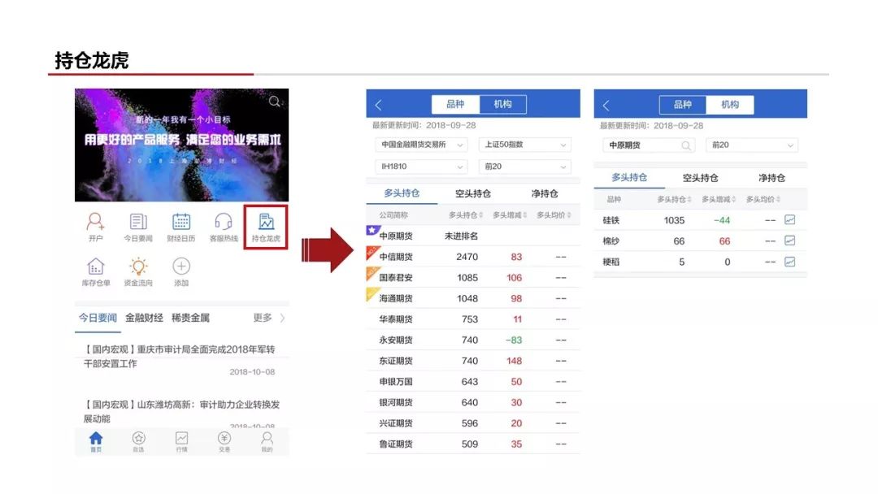Screen dimensions: 878x494
Task: Tap the 更多 link
Action: pyautogui.click(x=262, y=318)
